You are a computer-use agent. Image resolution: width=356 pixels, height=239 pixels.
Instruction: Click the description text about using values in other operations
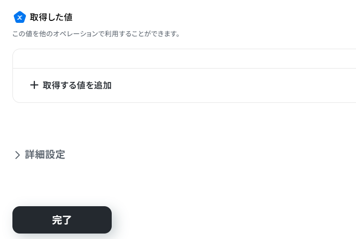[x=96, y=34]
